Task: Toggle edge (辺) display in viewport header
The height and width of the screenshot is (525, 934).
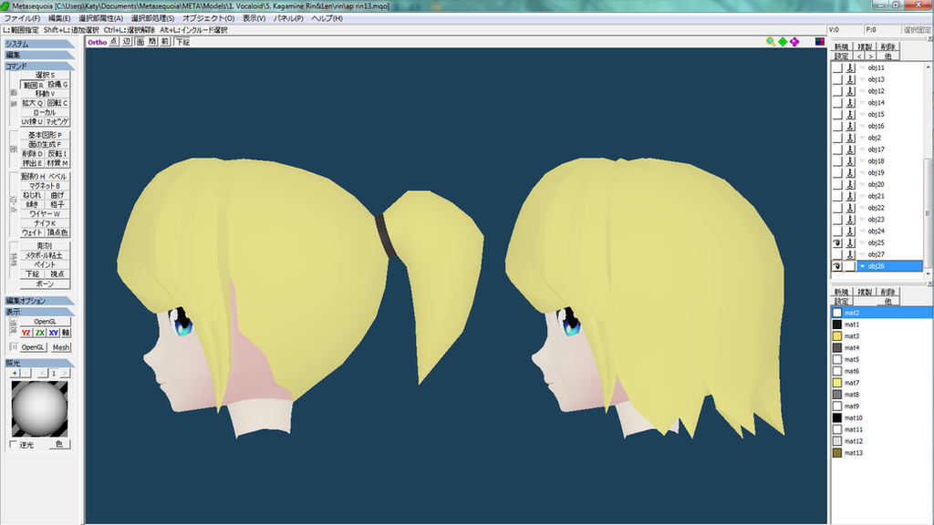Action: 127,42
